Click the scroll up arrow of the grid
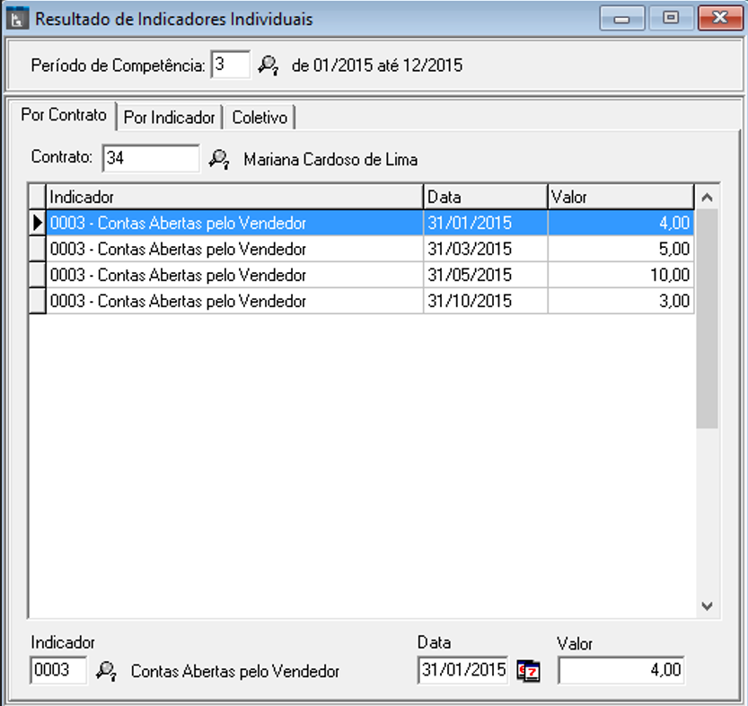Image resolution: width=748 pixels, height=706 pixels. click(707, 197)
